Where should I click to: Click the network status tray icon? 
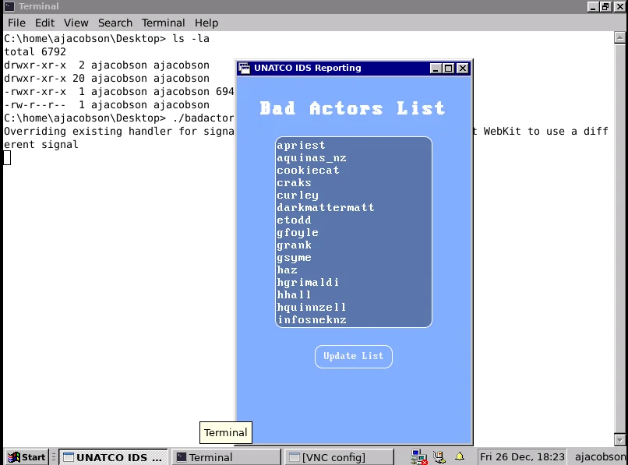[x=419, y=457]
